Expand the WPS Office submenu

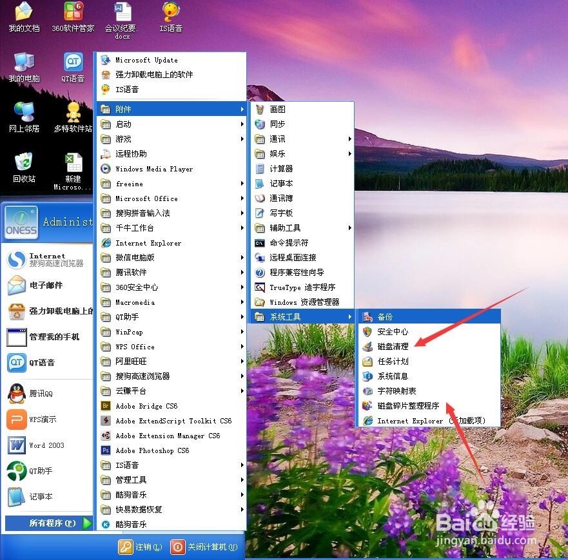point(171,347)
